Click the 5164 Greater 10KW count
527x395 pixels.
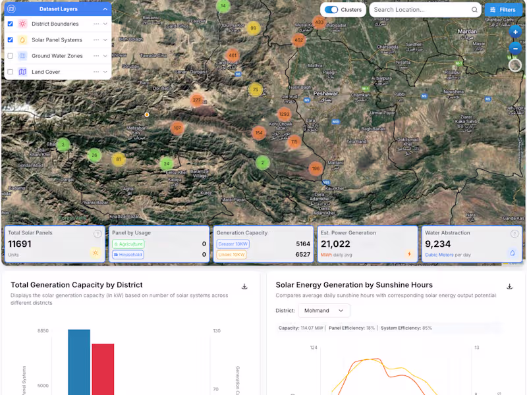[303, 244]
